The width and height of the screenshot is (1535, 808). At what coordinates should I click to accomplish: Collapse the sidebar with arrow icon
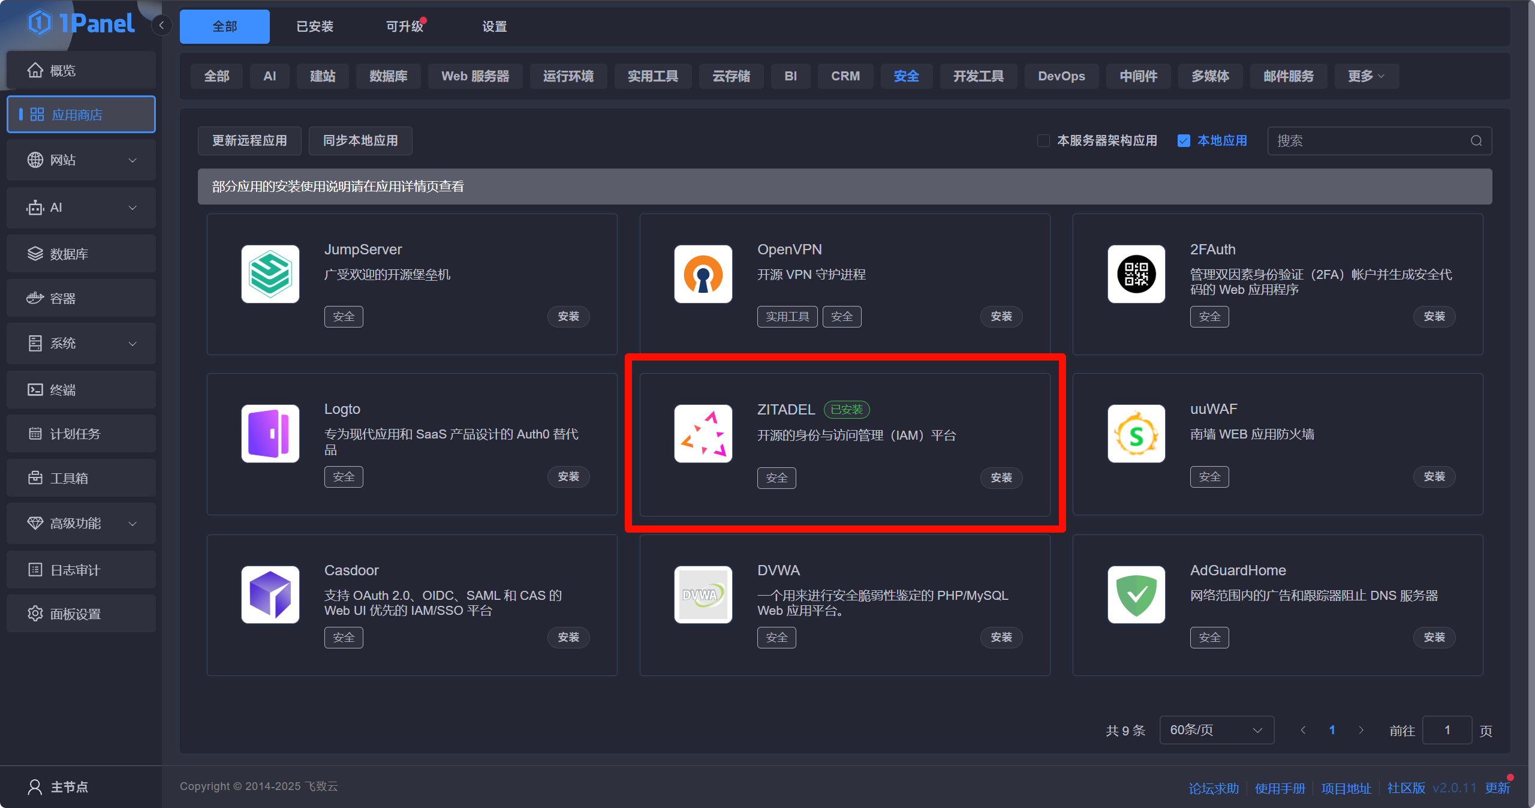point(161,26)
